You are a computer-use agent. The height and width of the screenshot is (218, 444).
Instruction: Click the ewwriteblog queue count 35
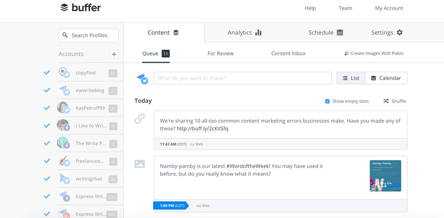(x=113, y=91)
